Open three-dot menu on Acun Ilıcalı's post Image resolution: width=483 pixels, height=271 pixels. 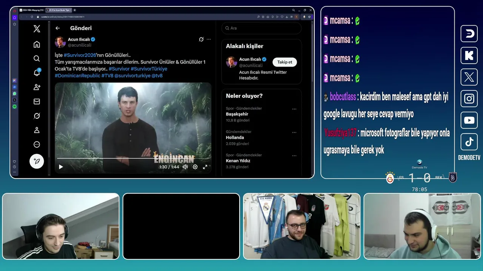pyautogui.click(x=209, y=39)
